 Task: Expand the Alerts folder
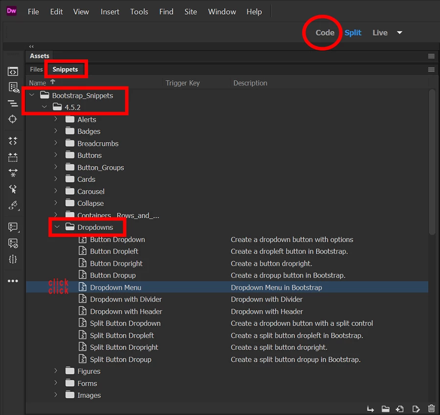56,119
